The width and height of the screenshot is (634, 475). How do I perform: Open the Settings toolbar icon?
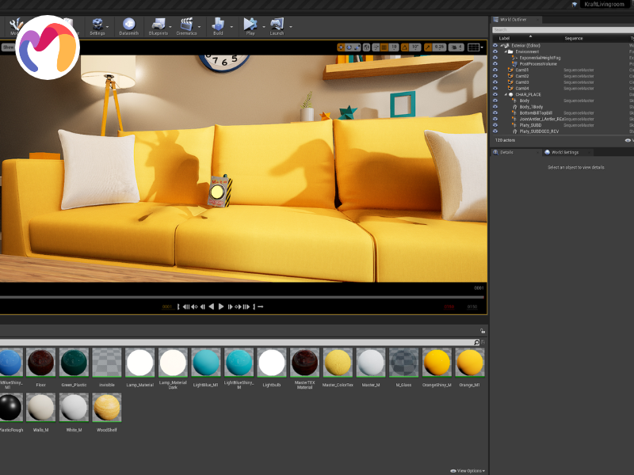pyautogui.click(x=97, y=25)
